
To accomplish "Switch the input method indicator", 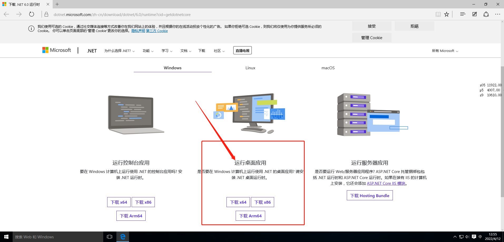I will [x=480, y=237].
